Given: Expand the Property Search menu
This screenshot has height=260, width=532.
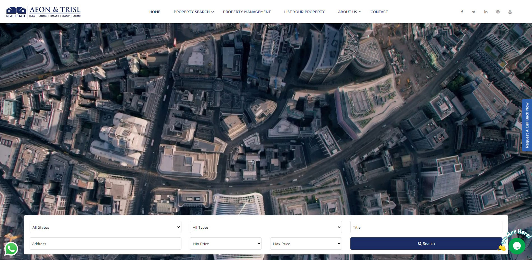Looking at the screenshot, I should point(193,12).
